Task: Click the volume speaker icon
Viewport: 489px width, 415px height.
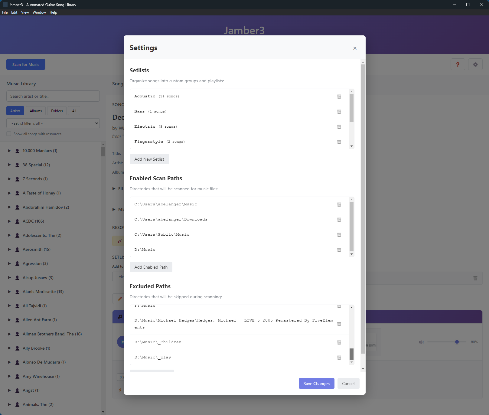Action: (x=421, y=342)
